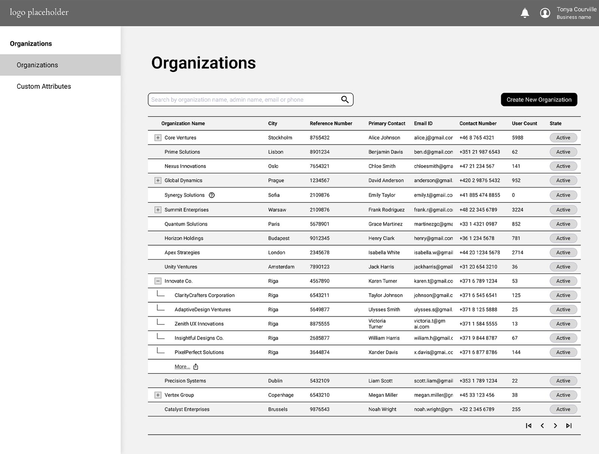This screenshot has width=599, height=454.
Task: Open the help tooltip beside Synergy Solutions
Action: point(212,195)
